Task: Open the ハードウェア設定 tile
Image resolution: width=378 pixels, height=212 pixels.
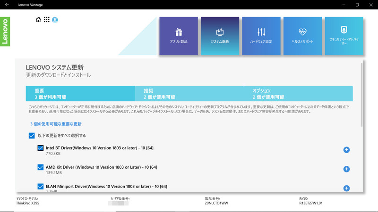Action: coord(261,36)
